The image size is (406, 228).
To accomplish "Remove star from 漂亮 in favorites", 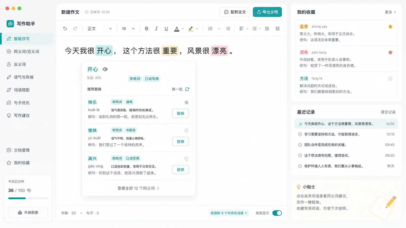I will point(391,52).
